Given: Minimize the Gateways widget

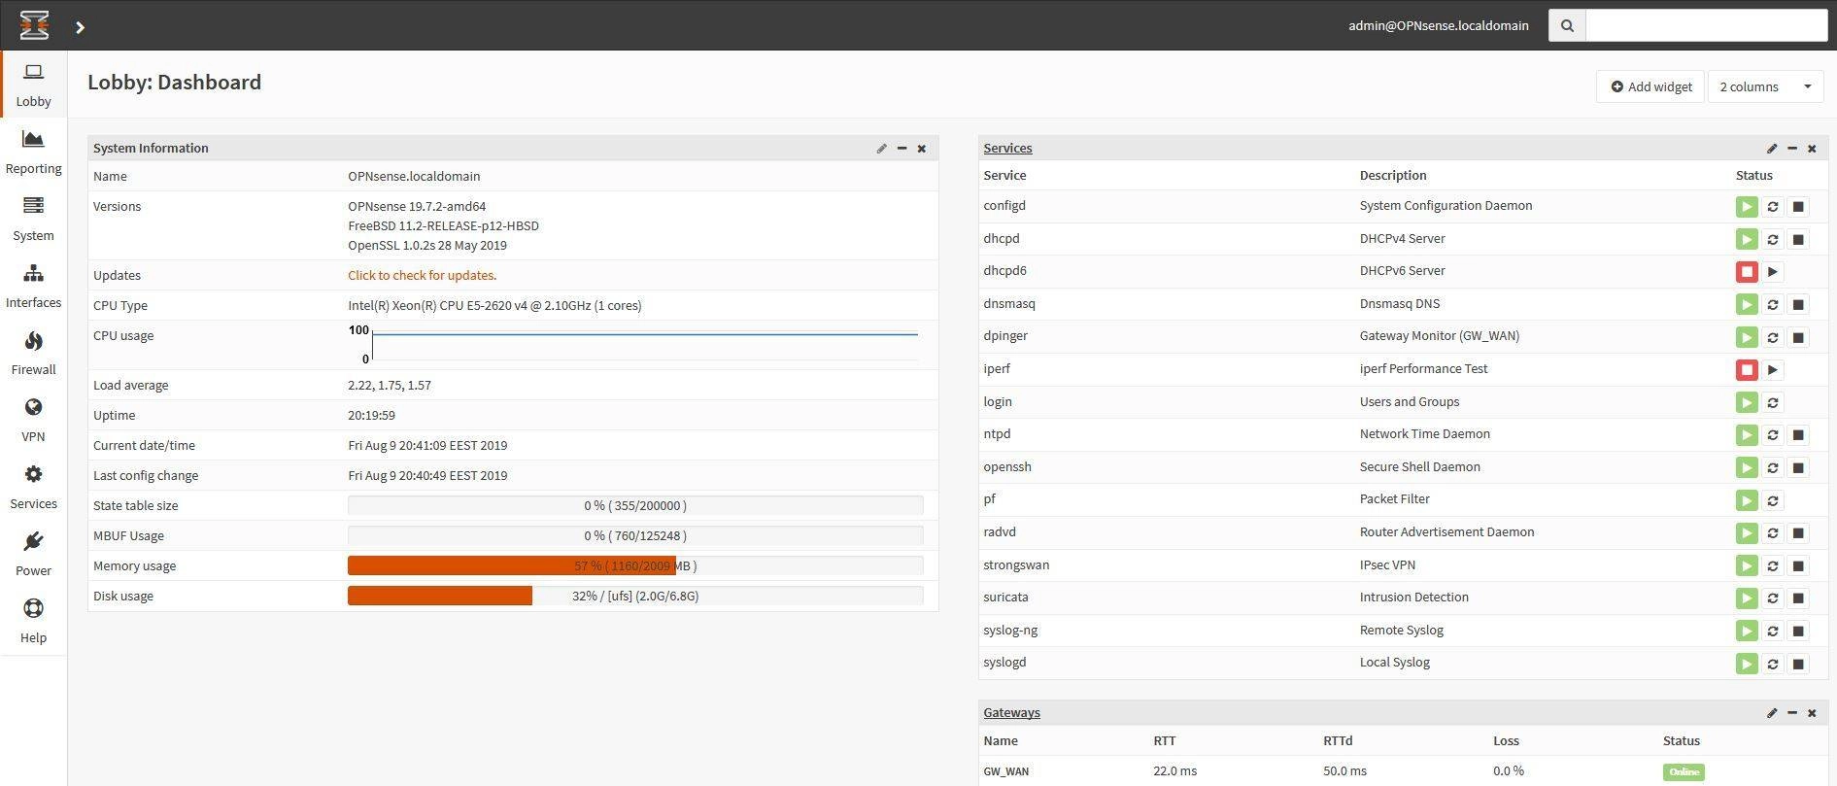Looking at the screenshot, I should point(1792,713).
